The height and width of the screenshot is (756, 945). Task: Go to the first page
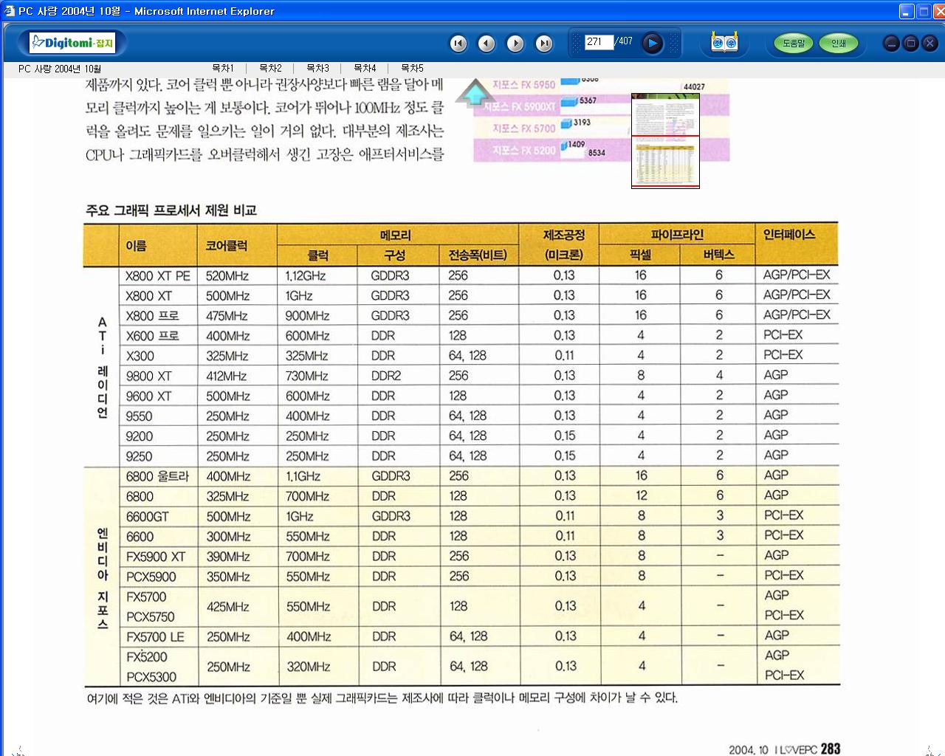tap(458, 44)
